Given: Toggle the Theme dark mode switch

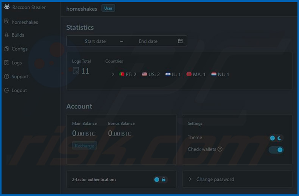Looking at the screenshot, I should tap(276, 138).
